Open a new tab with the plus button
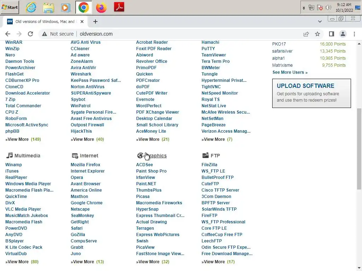 tap(95, 22)
